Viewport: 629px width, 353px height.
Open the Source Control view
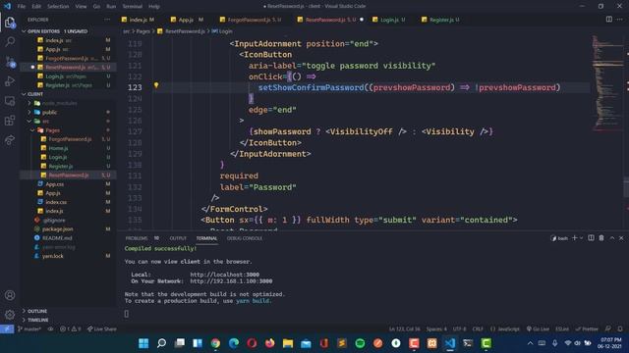tap(10, 61)
